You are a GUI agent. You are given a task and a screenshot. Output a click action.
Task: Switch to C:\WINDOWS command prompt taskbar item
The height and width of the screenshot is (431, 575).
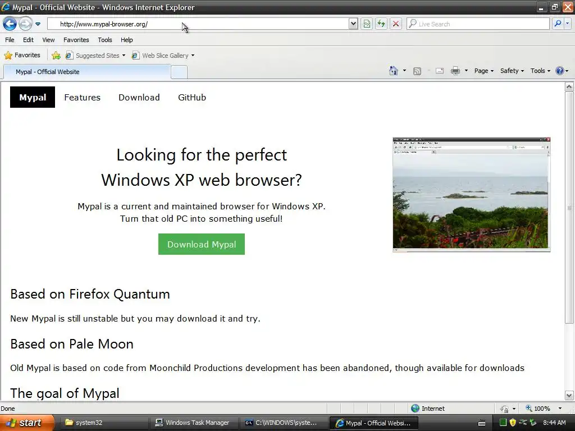click(x=284, y=423)
